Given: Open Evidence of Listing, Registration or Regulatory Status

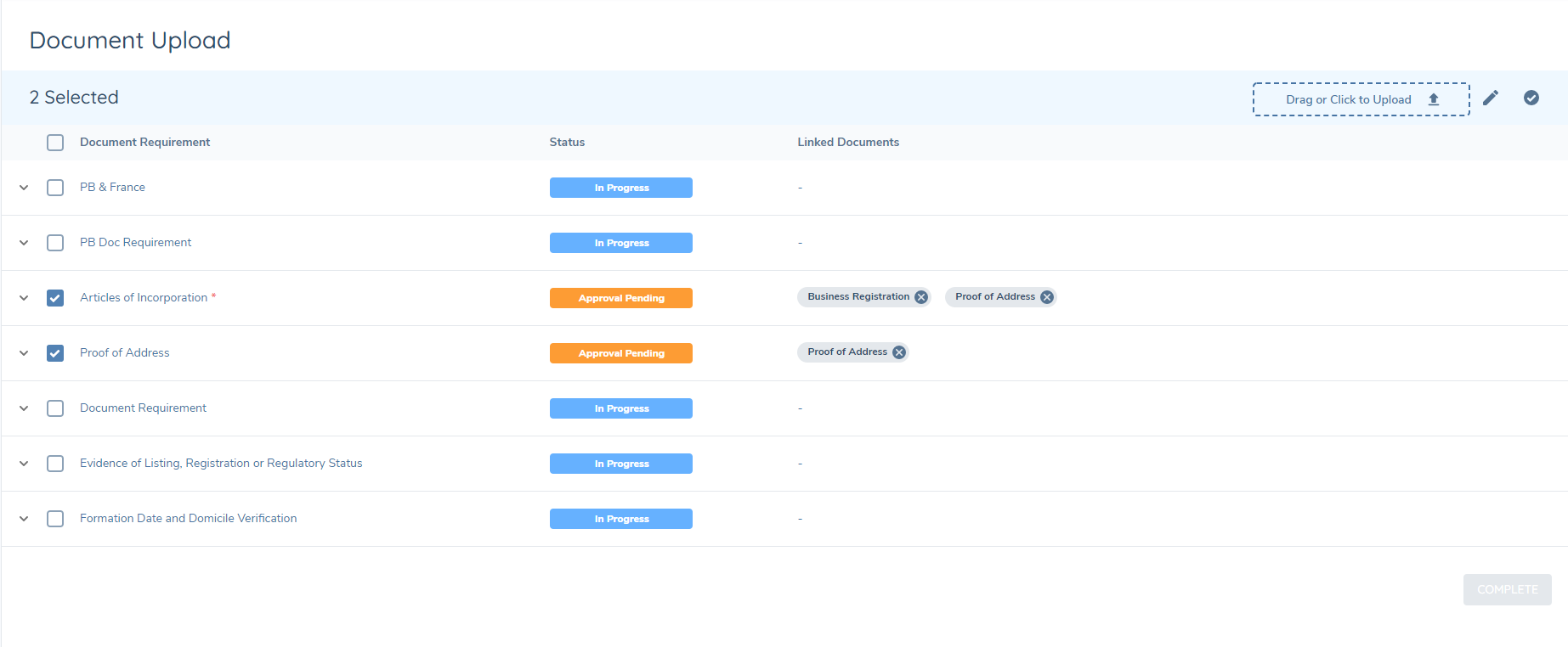Looking at the screenshot, I should coord(221,464).
